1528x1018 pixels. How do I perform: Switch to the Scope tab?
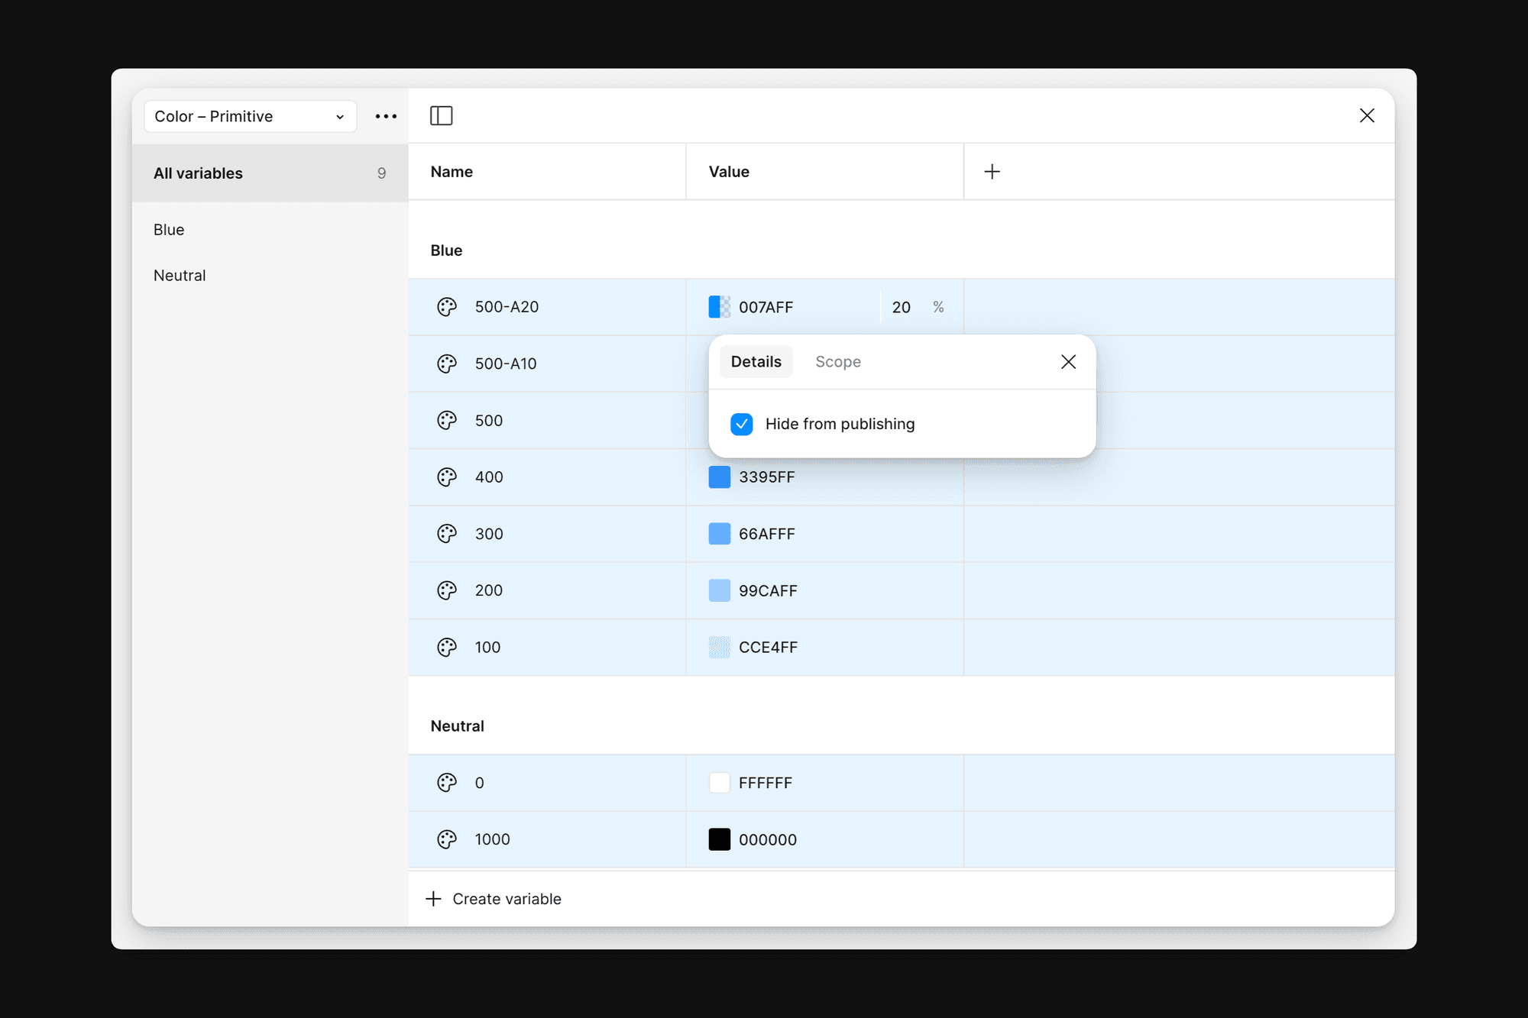[837, 362]
